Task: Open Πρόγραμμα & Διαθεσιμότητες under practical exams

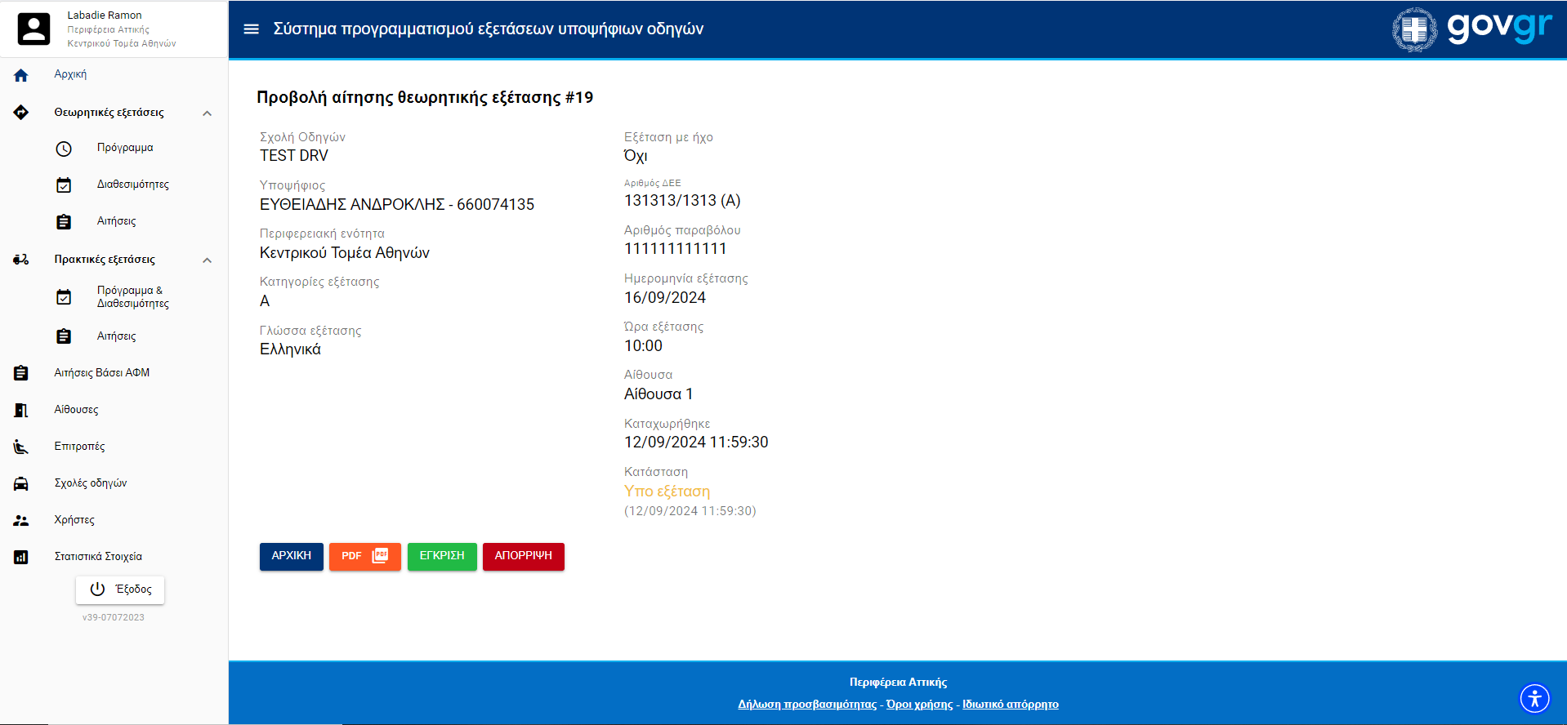Action: (x=132, y=297)
